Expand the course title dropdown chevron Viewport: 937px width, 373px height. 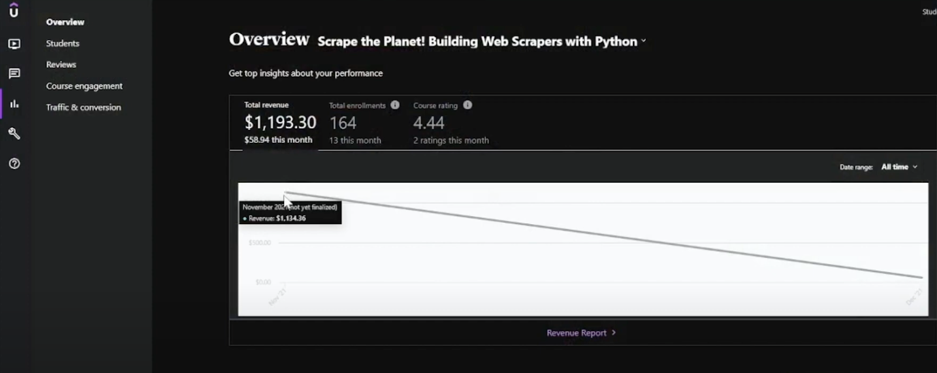[643, 41]
